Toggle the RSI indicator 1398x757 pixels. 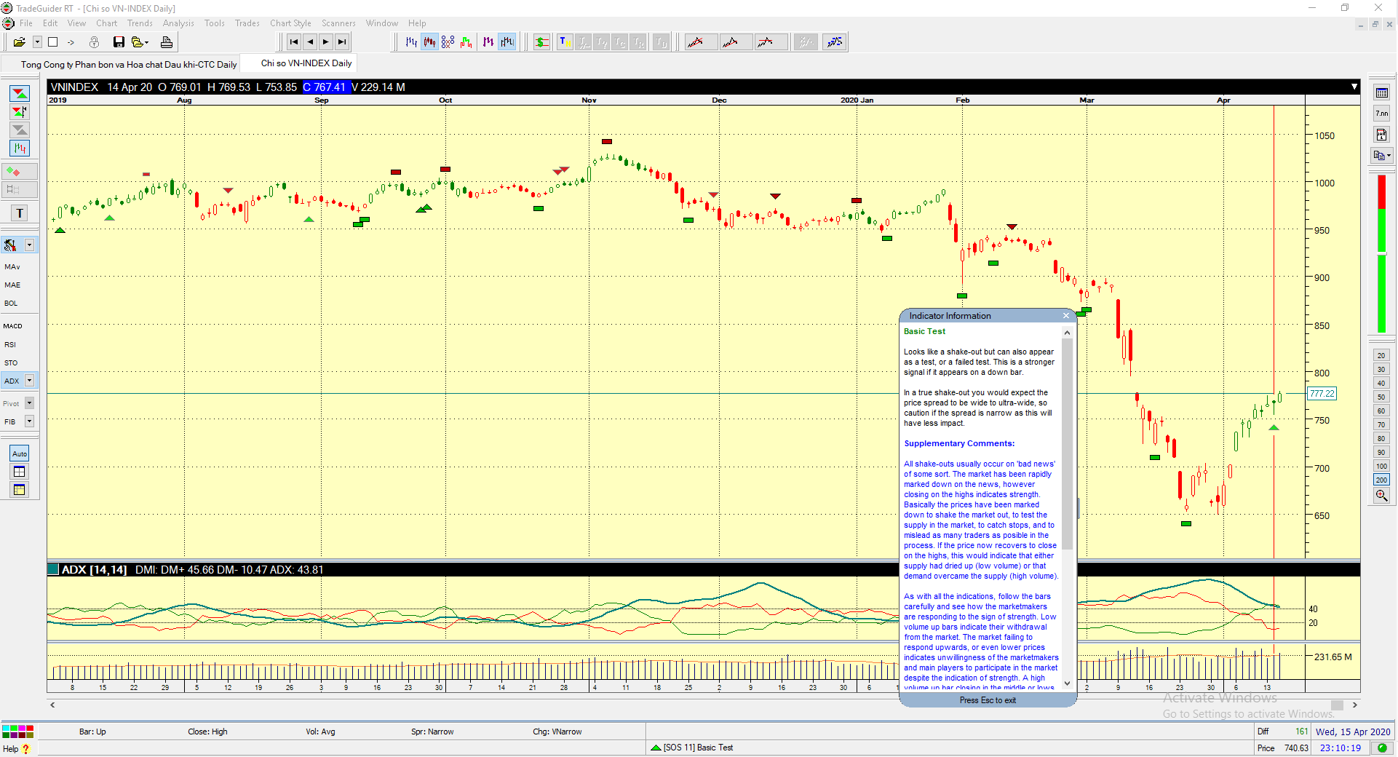click(10, 345)
